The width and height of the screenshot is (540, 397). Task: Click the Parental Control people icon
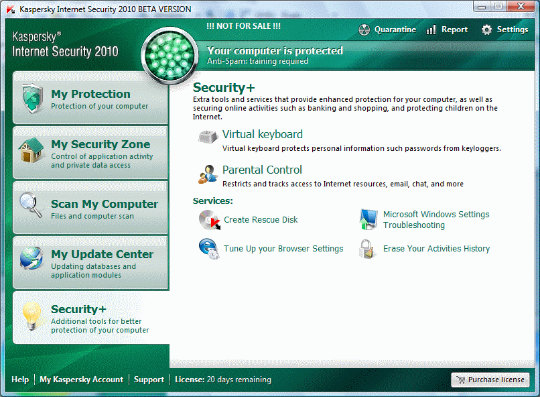208,174
